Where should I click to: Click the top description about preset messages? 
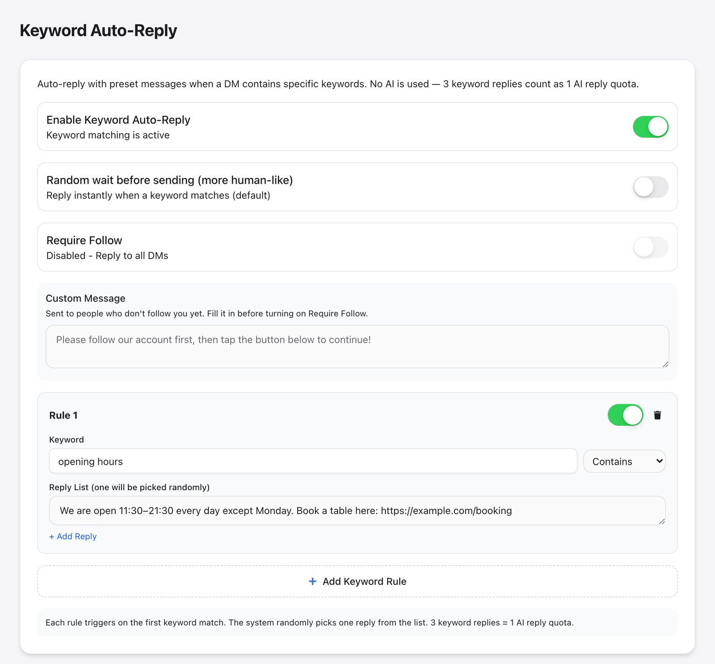338,84
